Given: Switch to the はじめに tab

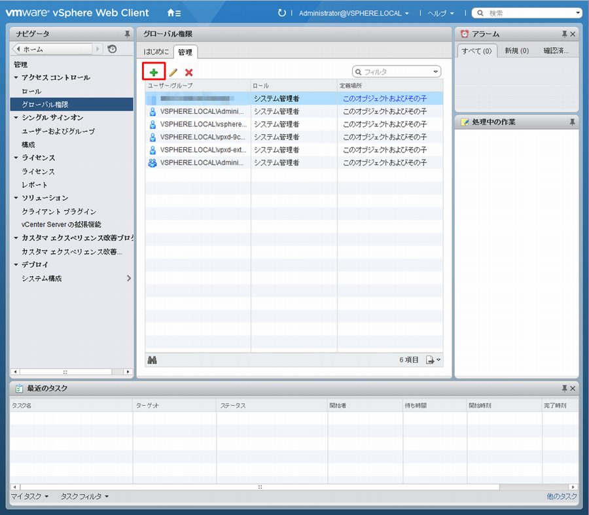Looking at the screenshot, I should (156, 52).
